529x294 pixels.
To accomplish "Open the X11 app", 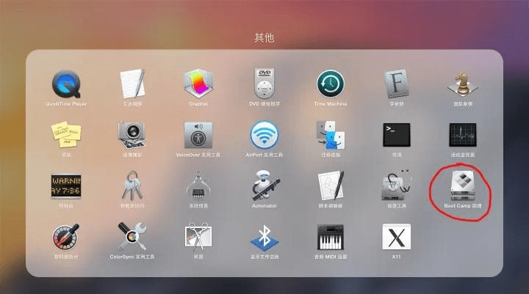I will [397, 237].
